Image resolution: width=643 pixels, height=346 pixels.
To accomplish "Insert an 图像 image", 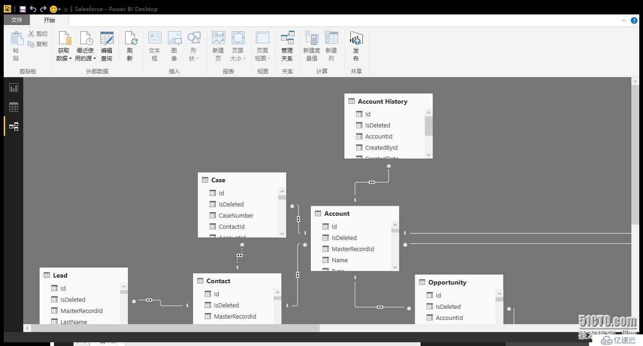I will click(174, 46).
